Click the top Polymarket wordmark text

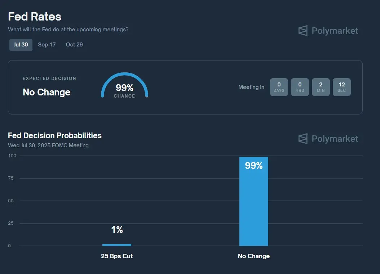[x=335, y=31]
